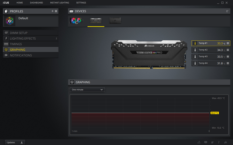Open the SETTINGS menu
The image size is (233, 145).
(81, 3)
